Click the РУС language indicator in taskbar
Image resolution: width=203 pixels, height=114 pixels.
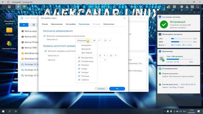point(185,111)
